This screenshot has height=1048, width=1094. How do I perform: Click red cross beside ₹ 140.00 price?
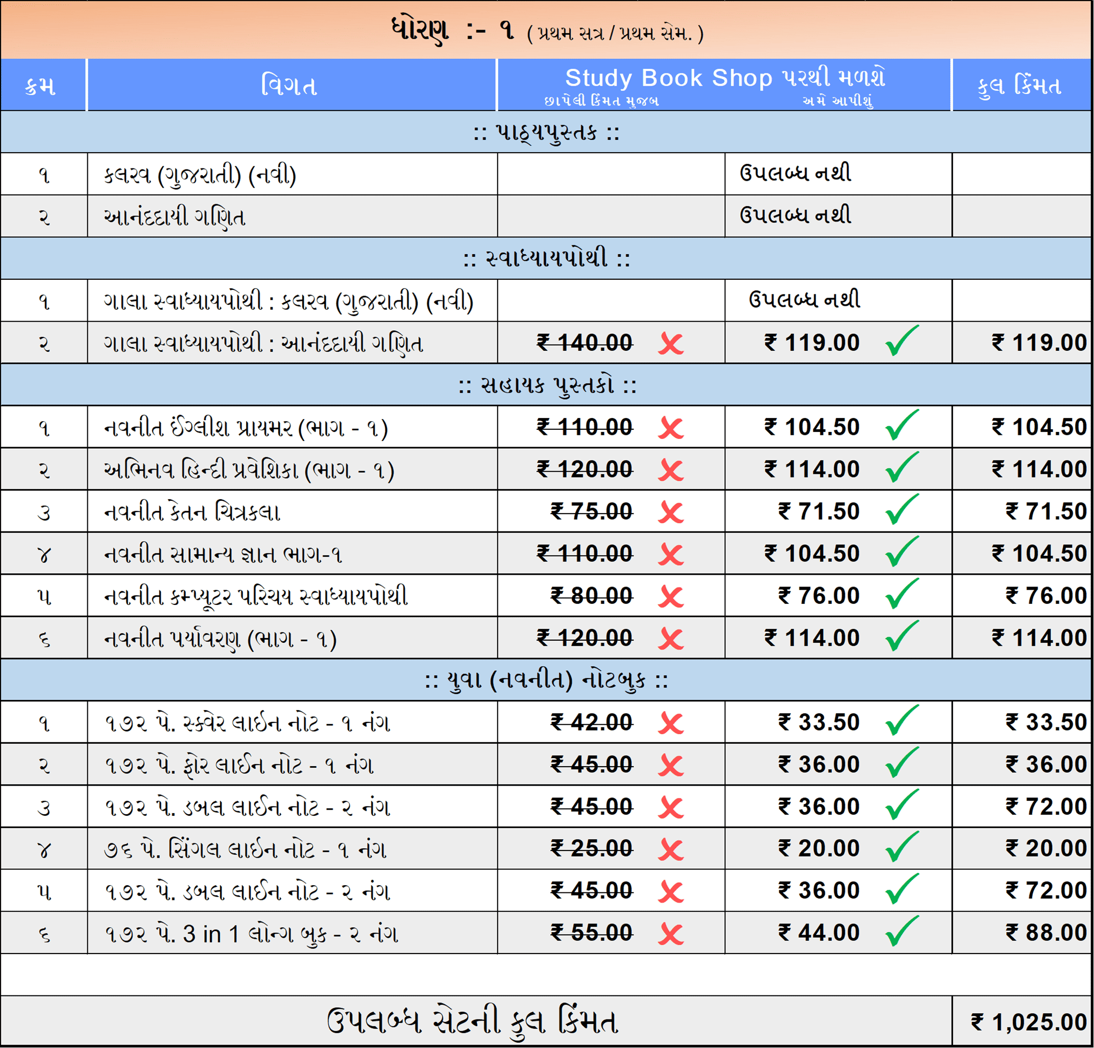pyautogui.click(x=670, y=343)
